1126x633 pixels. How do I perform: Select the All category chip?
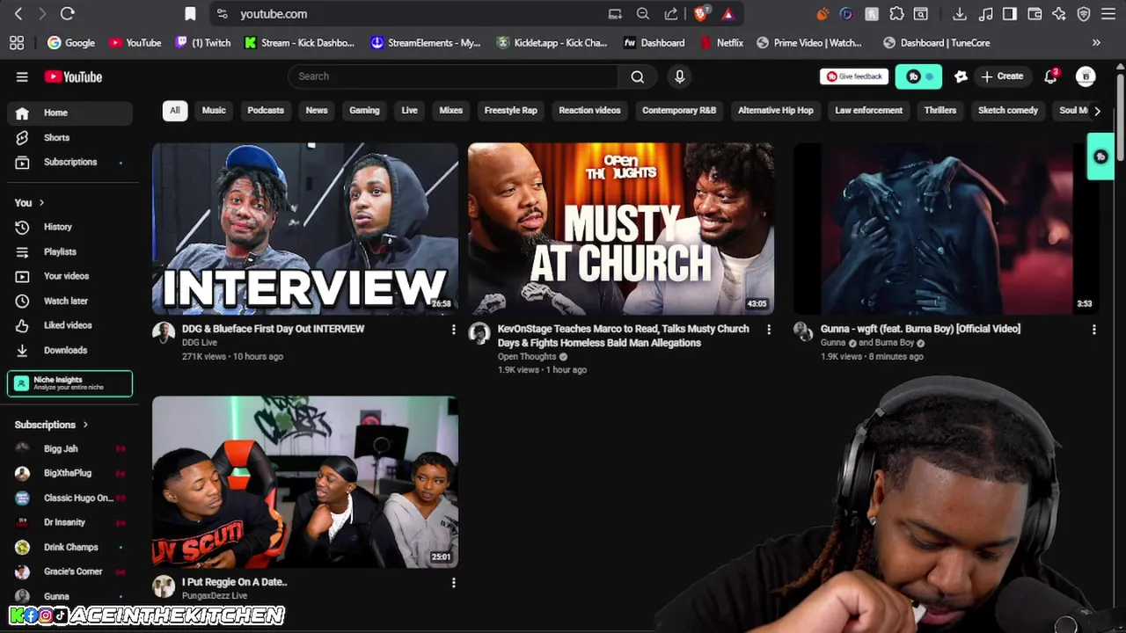click(174, 111)
